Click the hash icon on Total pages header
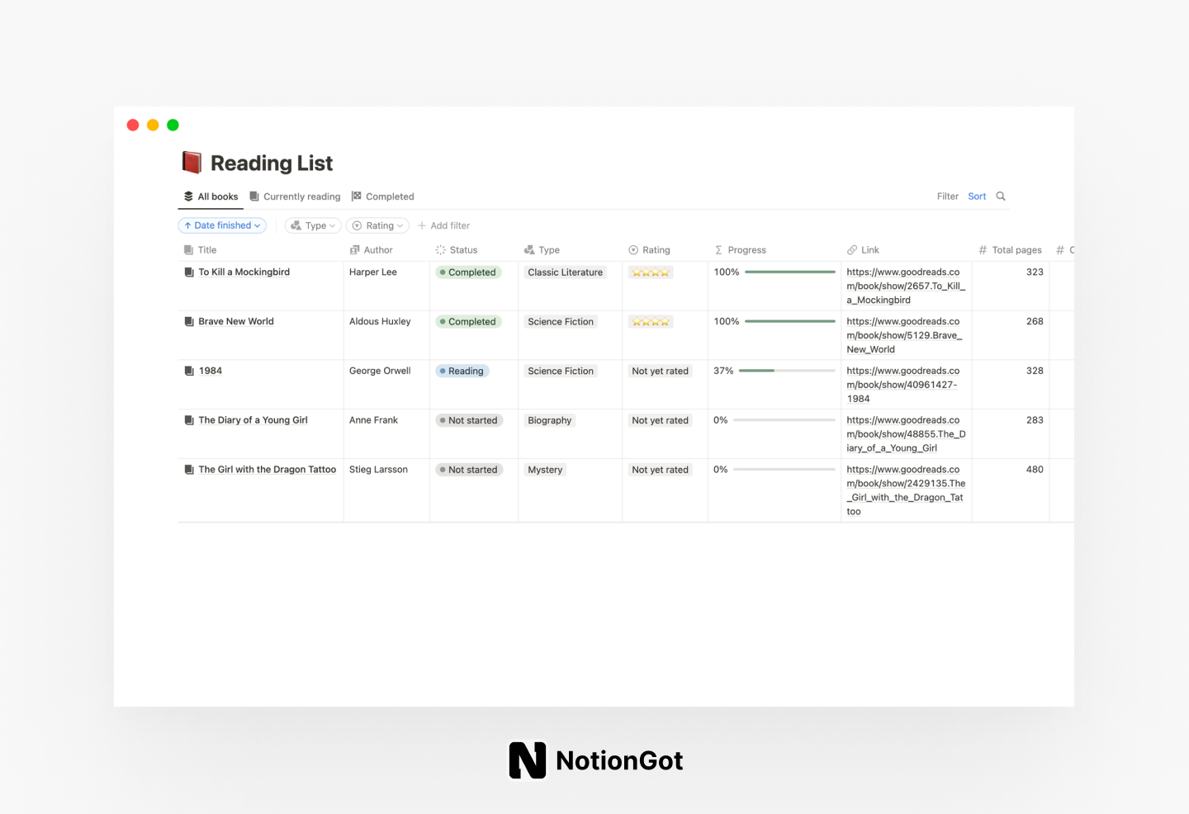 (x=982, y=249)
